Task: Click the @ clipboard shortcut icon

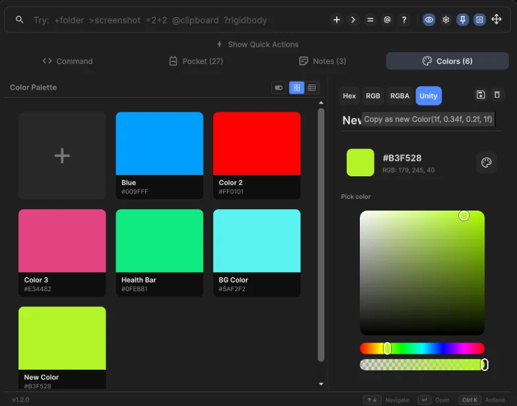Action: tap(387, 20)
